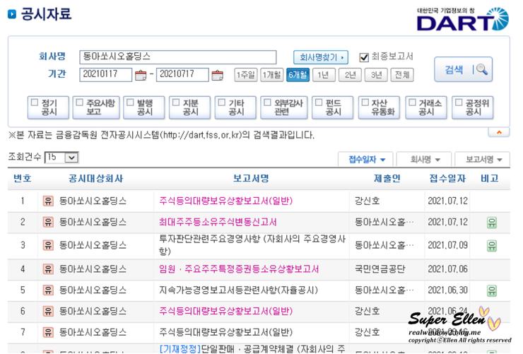Check the 기타공시 filter checkbox

click(221, 102)
